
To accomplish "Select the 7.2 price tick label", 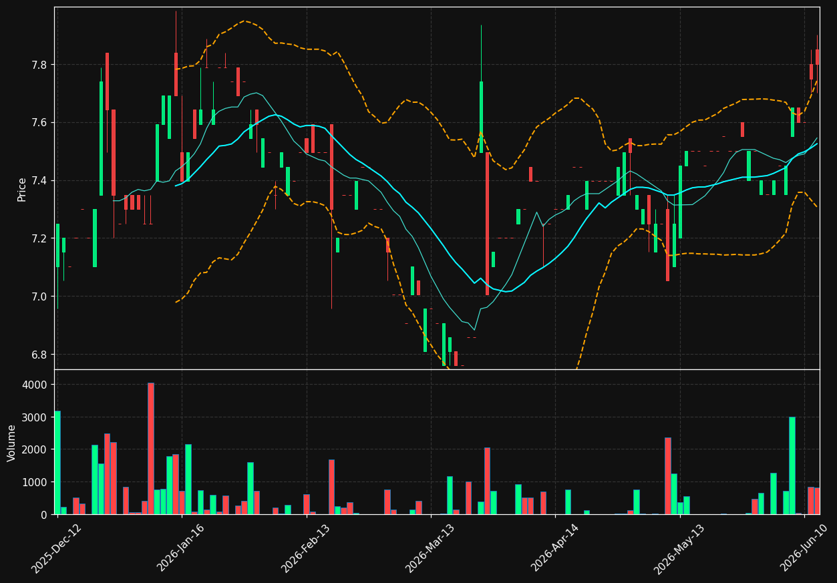I will click(x=38, y=238).
